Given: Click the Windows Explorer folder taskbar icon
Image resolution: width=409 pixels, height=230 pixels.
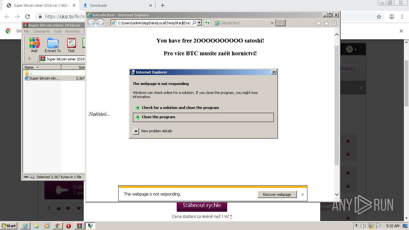Looking at the screenshot, I should click(36, 226).
